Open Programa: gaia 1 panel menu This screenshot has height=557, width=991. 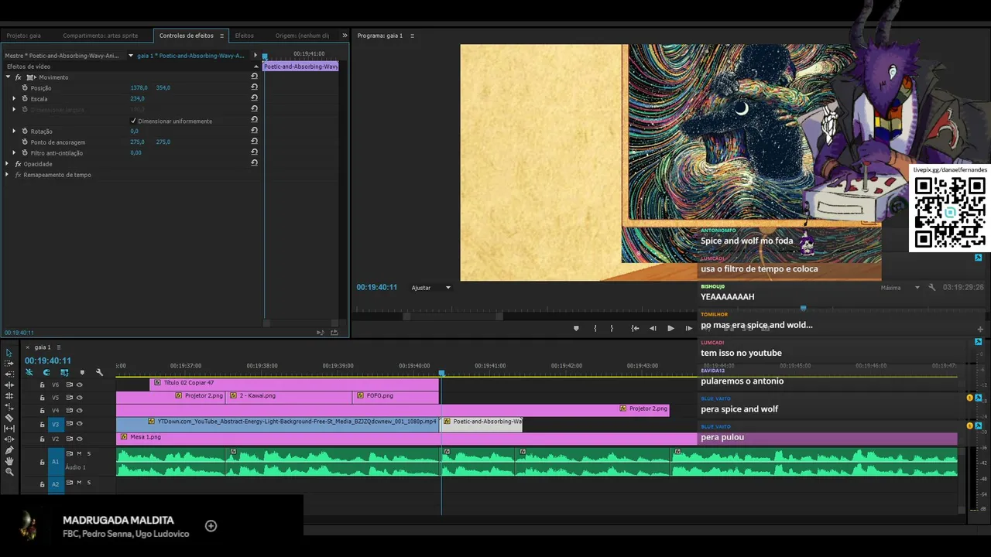point(412,36)
